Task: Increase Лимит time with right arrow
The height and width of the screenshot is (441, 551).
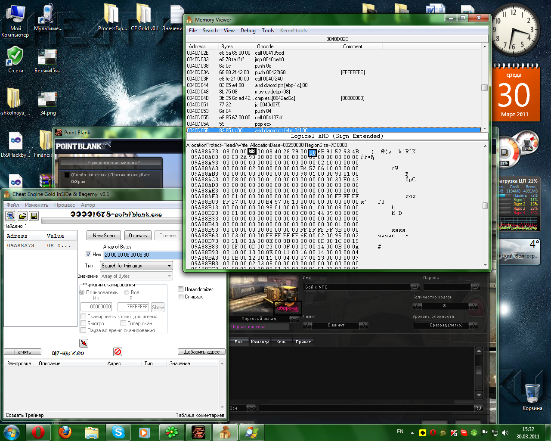Action: 363,325
